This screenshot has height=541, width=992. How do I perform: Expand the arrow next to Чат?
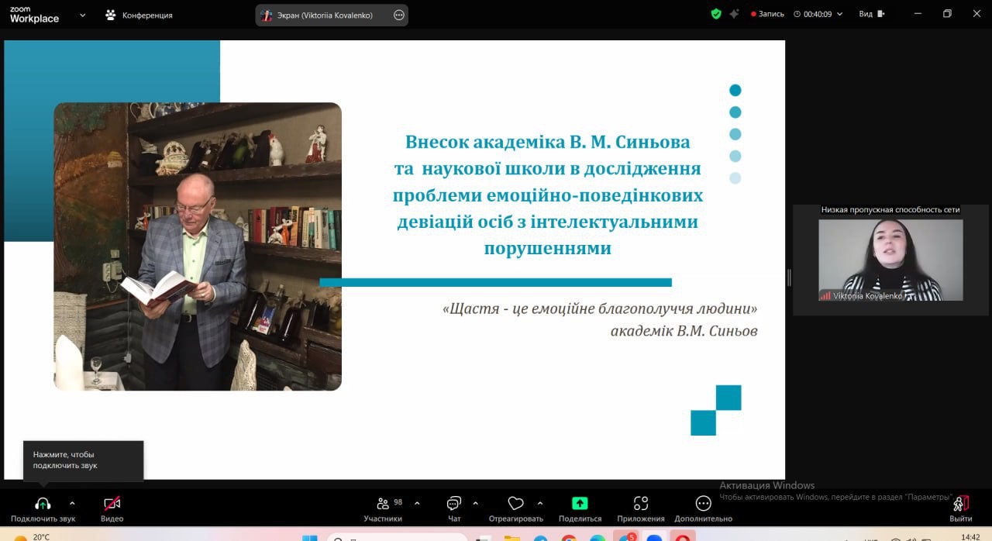click(475, 502)
